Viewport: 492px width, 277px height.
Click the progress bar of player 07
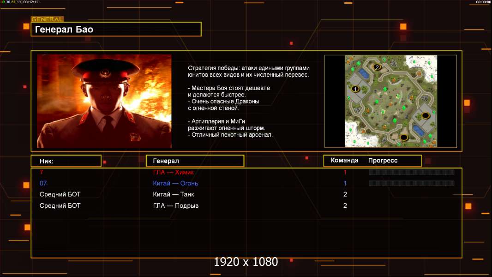412,183
